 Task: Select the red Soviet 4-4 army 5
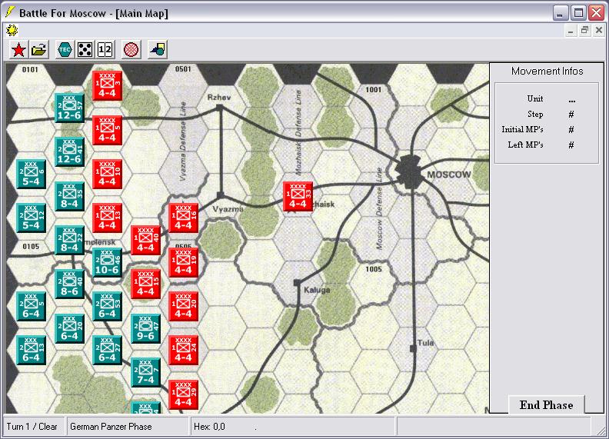108,130
